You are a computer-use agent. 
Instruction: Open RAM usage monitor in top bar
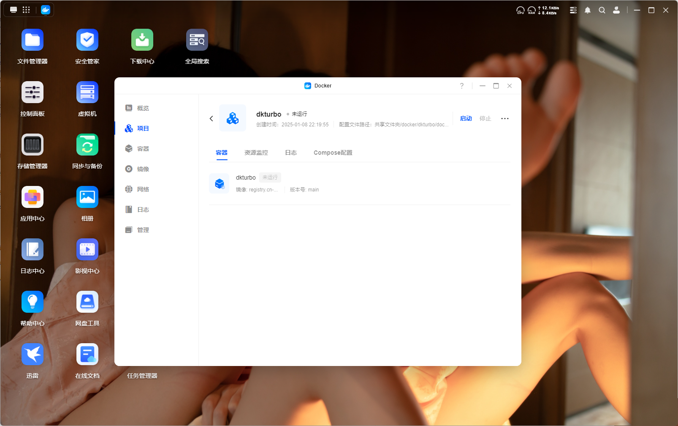(x=532, y=10)
